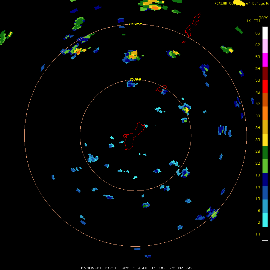Viewport: 270px width, 270px height.
Task: Click the '10' legend value
Action: coord(258,199)
